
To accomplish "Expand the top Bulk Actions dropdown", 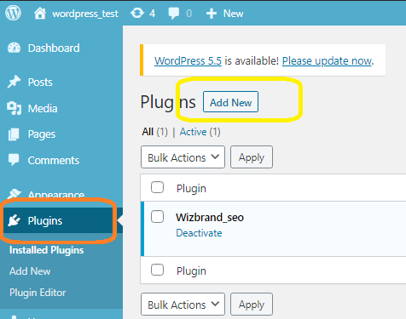I will [183, 157].
